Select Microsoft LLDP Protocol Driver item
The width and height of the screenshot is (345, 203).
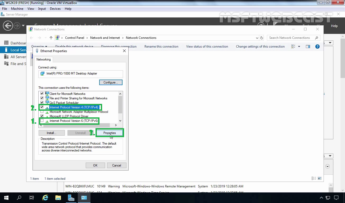pos(69,116)
